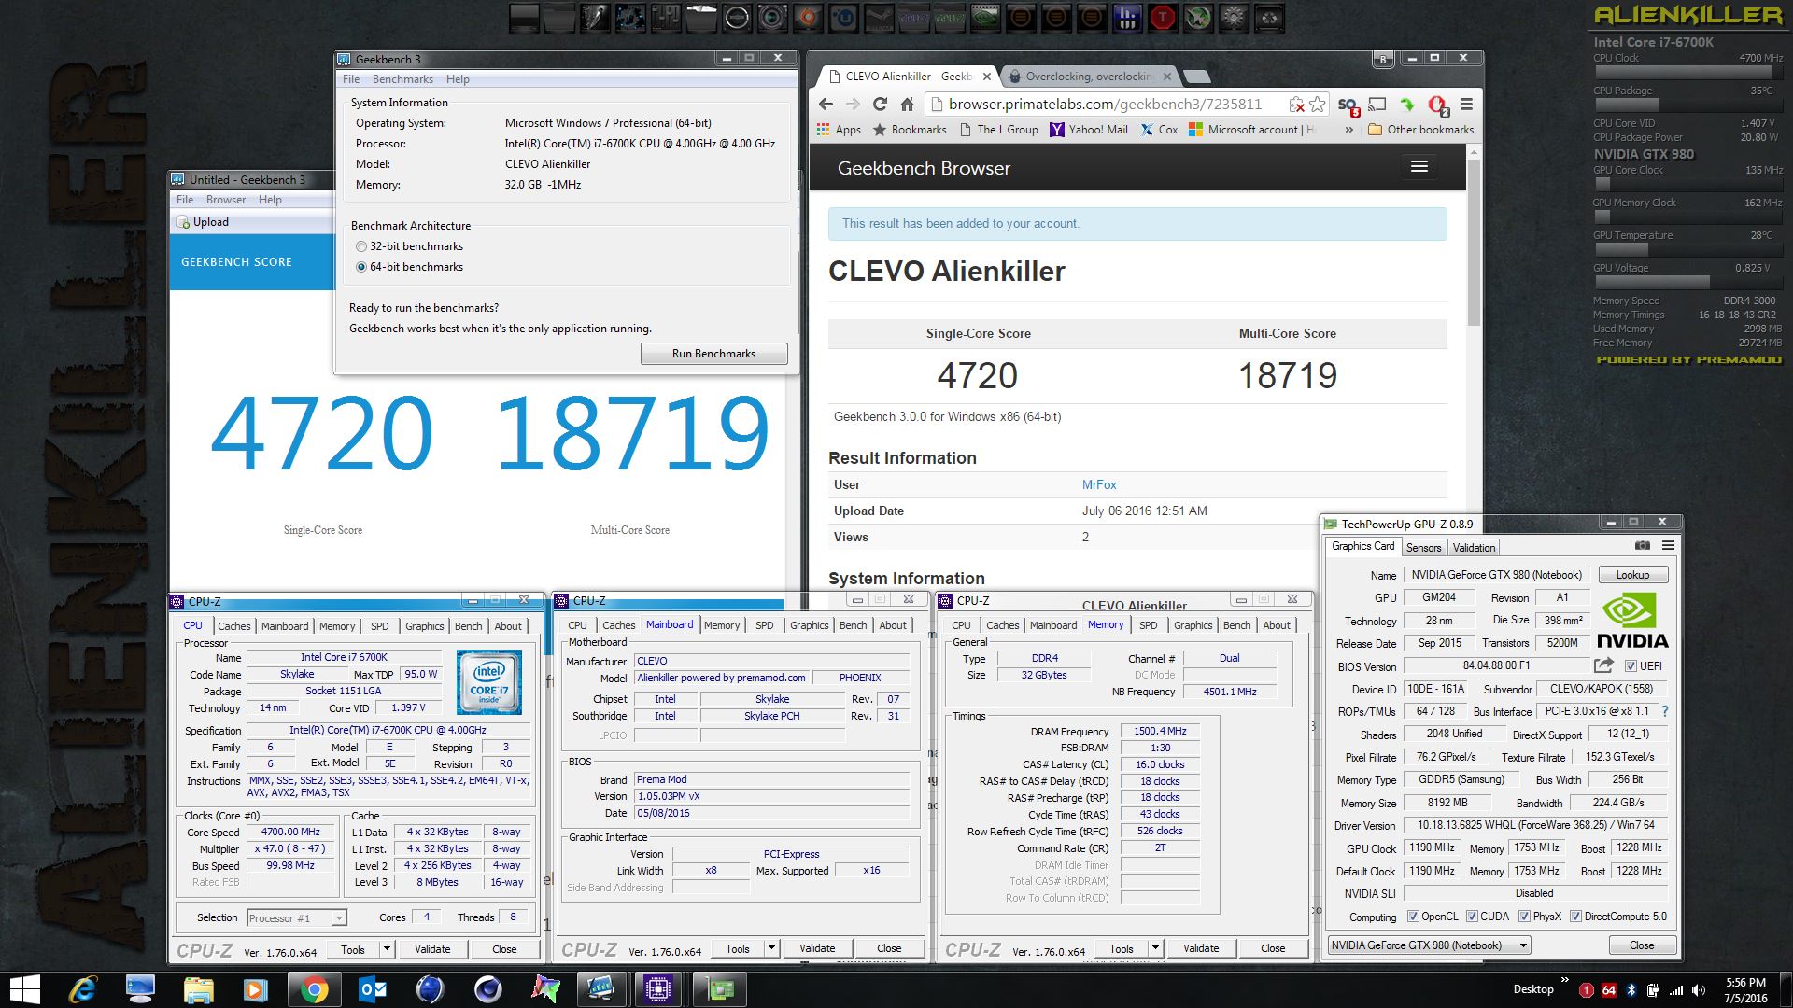Click the taskbar clock showing 5:56 PM

point(1745,983)
